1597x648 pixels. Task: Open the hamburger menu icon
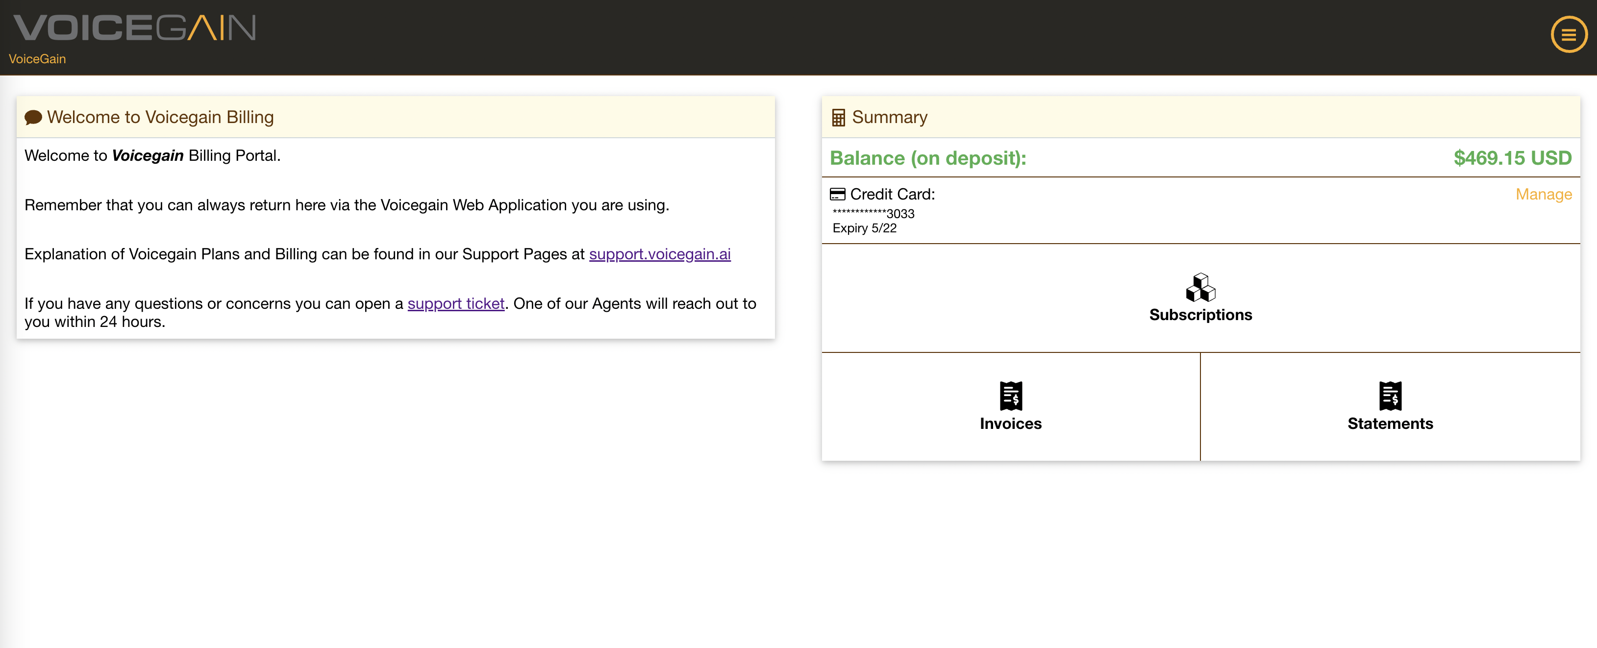[x=1569, y=35]
